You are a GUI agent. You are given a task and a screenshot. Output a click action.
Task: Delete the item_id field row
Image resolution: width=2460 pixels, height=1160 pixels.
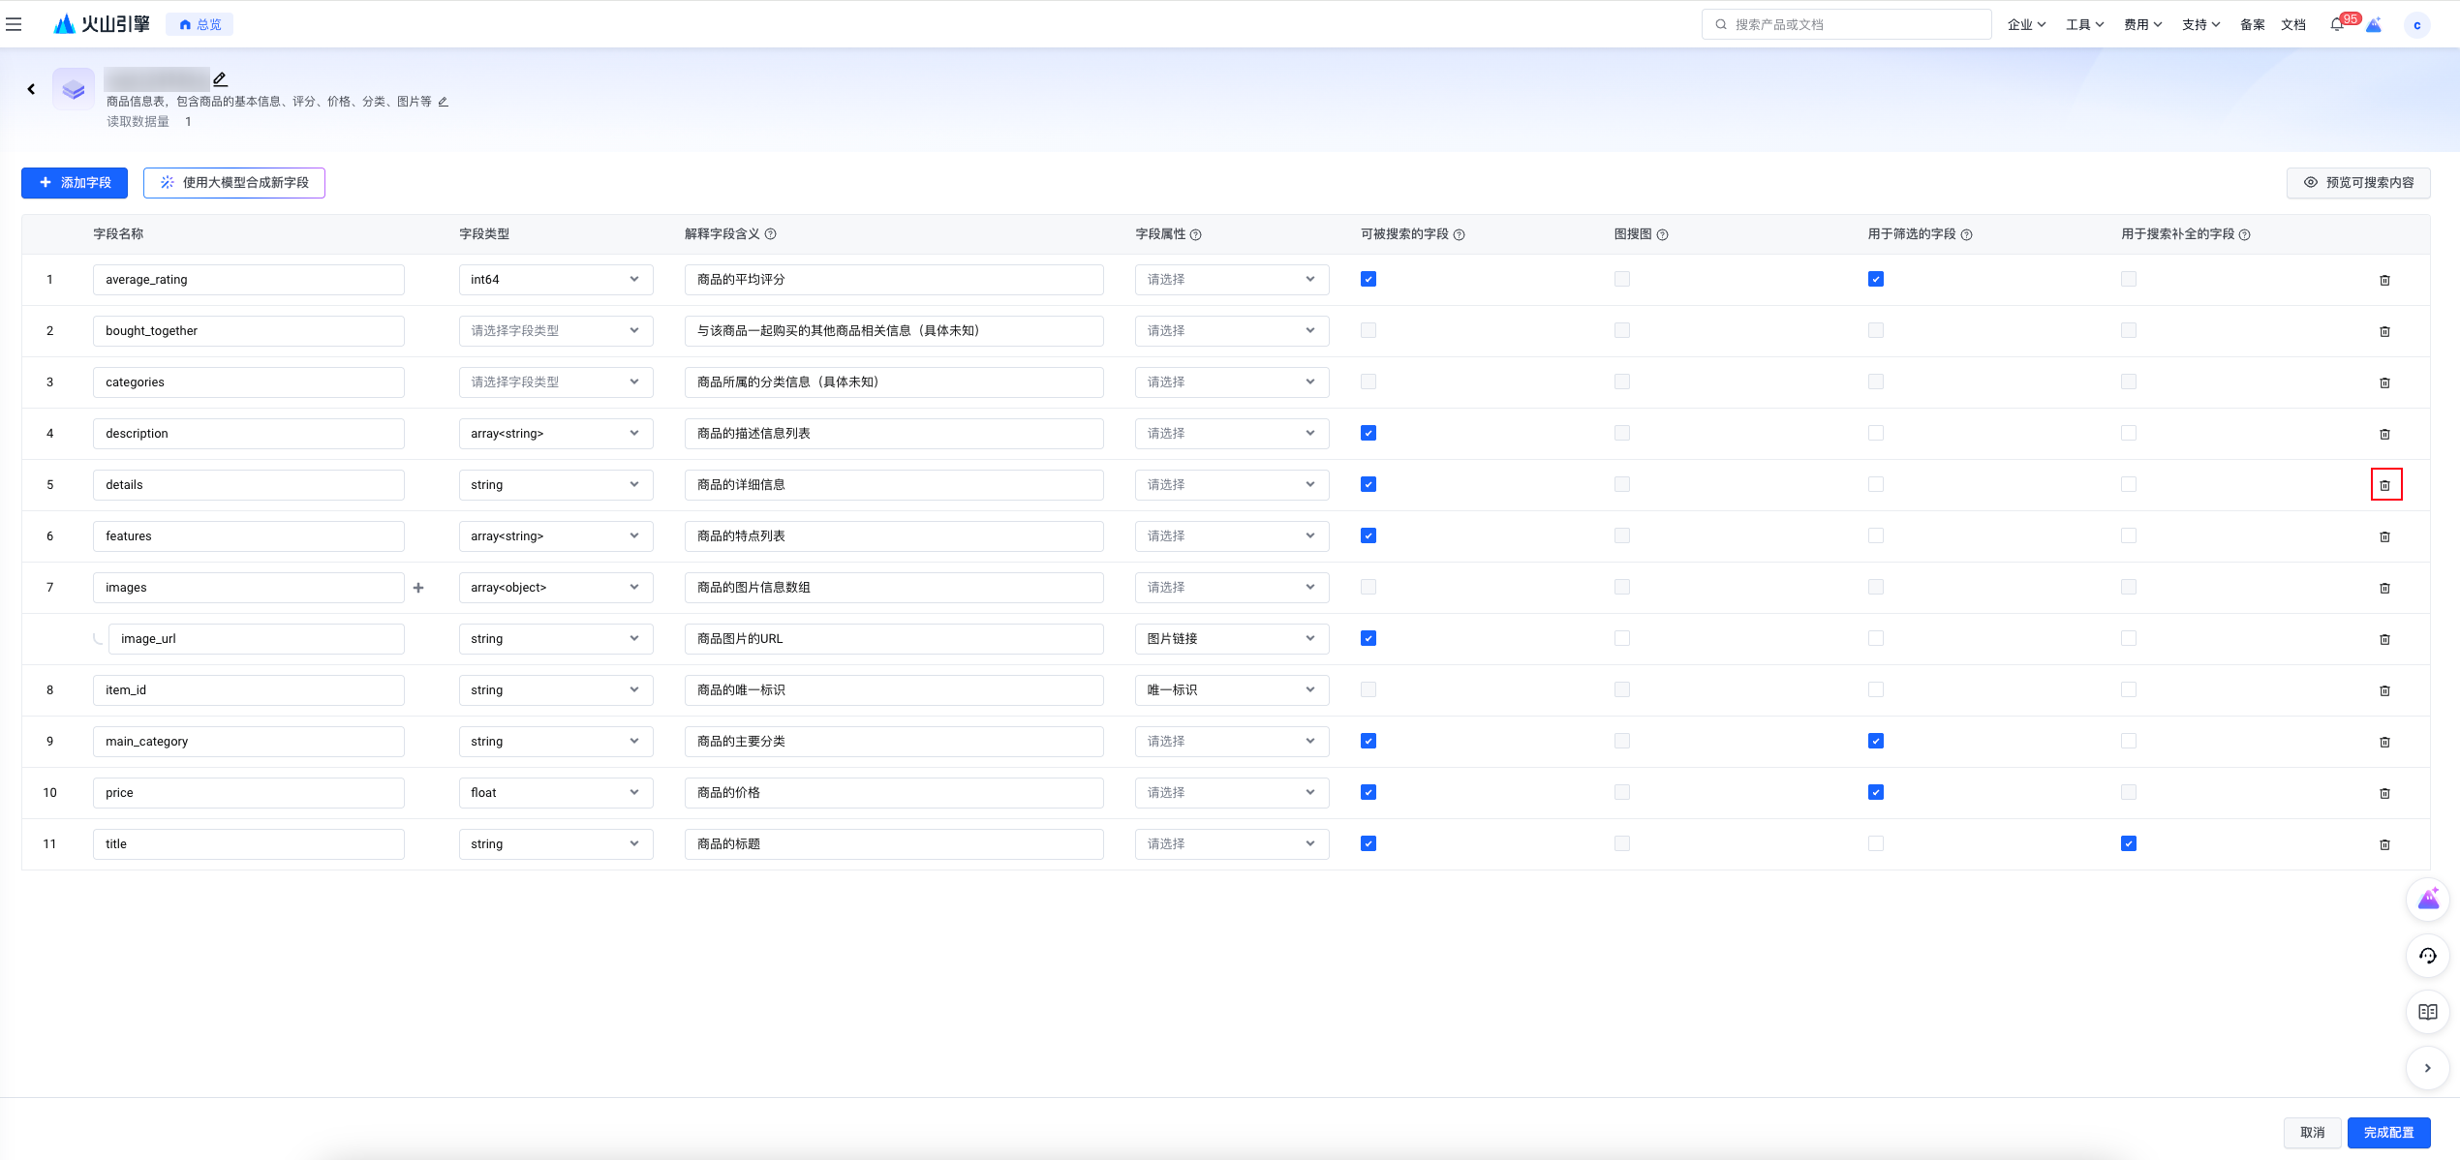[2385, 690]
